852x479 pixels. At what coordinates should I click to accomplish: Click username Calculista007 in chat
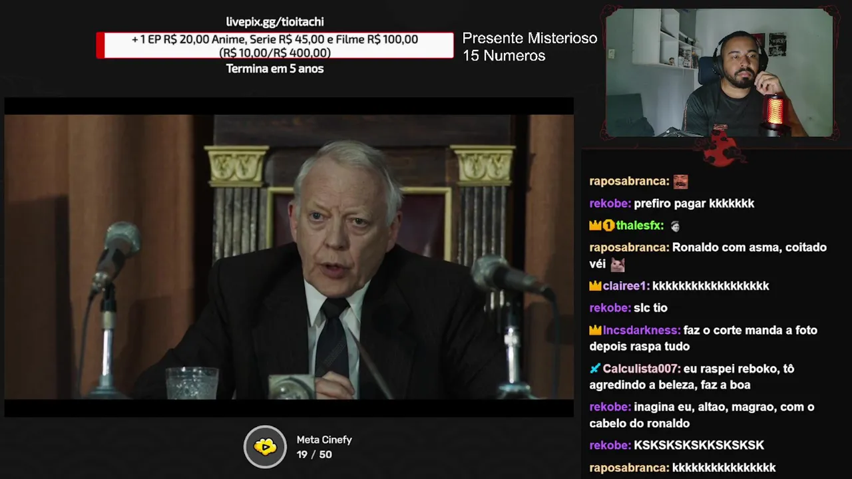pos(642,369)
